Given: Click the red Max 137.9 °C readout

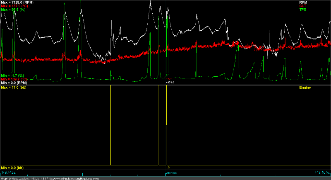Looking at the screenshot, I should click(x=17, y=6).
